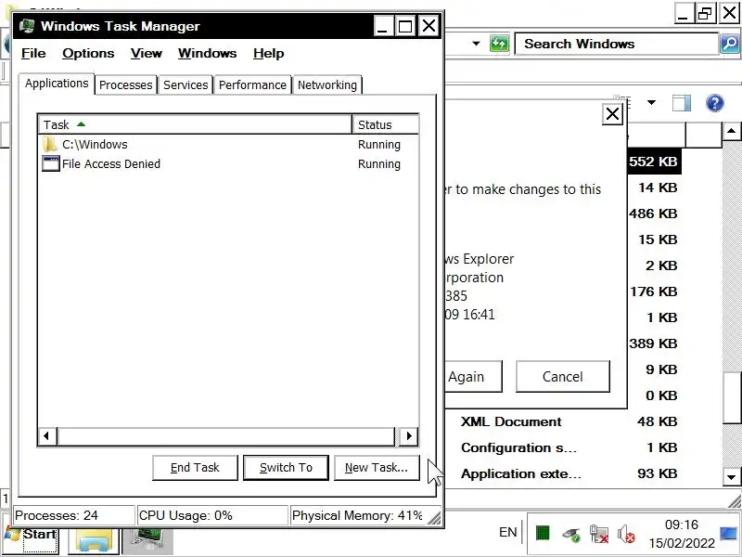742x557 pixels.
Task: Click the Cancel button in access dialog
Action: (563, 377)
